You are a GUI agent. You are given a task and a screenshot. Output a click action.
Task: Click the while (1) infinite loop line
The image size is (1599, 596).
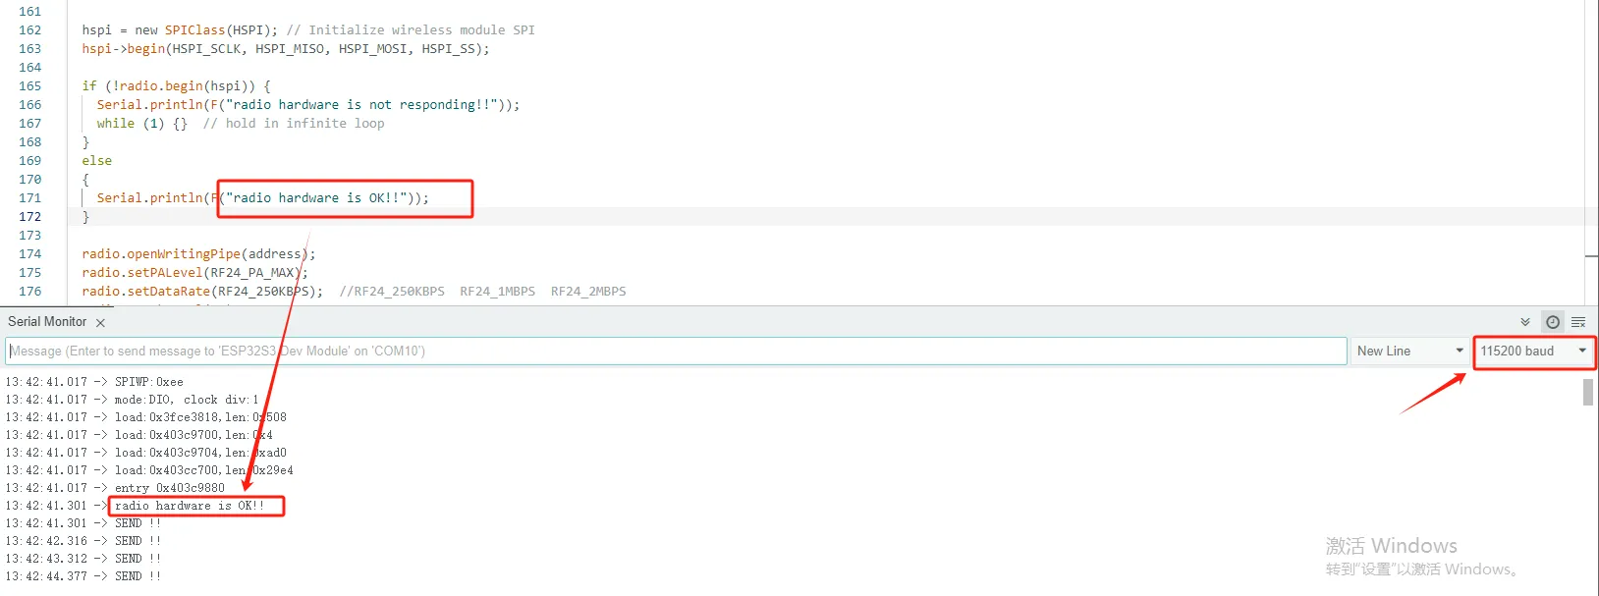[x=241, y=124]
